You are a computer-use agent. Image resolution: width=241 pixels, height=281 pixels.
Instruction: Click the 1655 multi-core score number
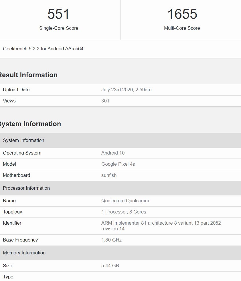182,14
